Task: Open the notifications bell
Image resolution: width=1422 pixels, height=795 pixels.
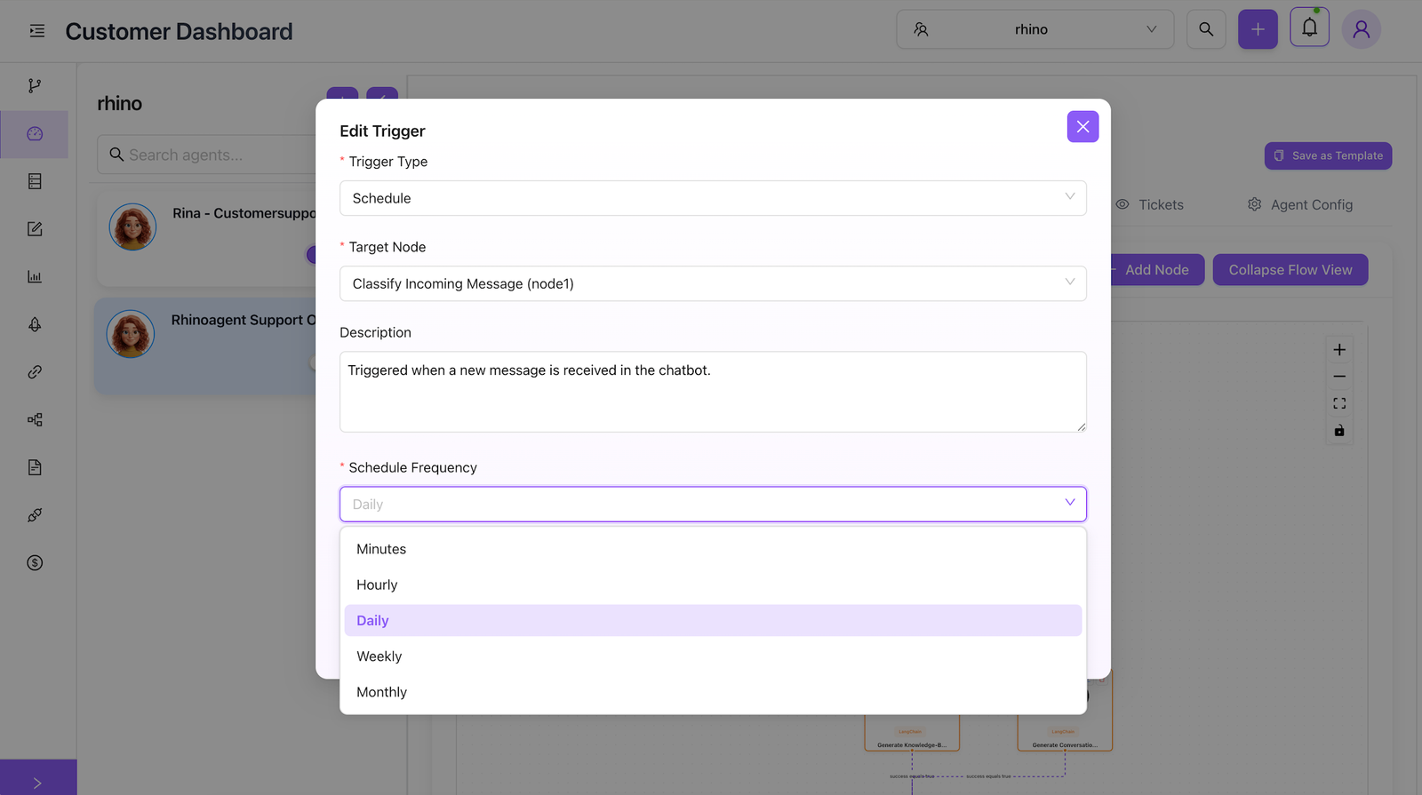Action: pos(1309,28)
